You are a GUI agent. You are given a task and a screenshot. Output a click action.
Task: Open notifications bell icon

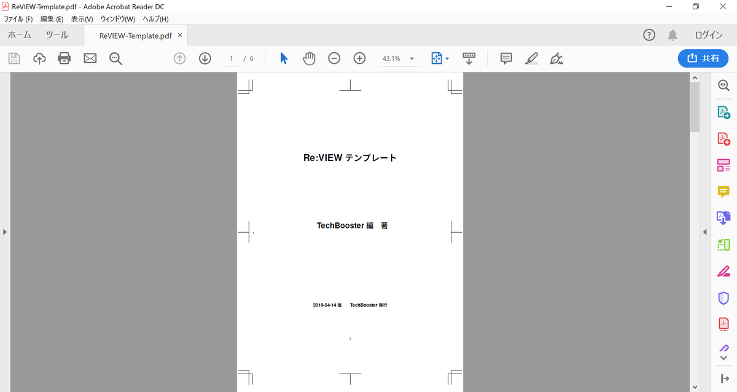[673, 35]
